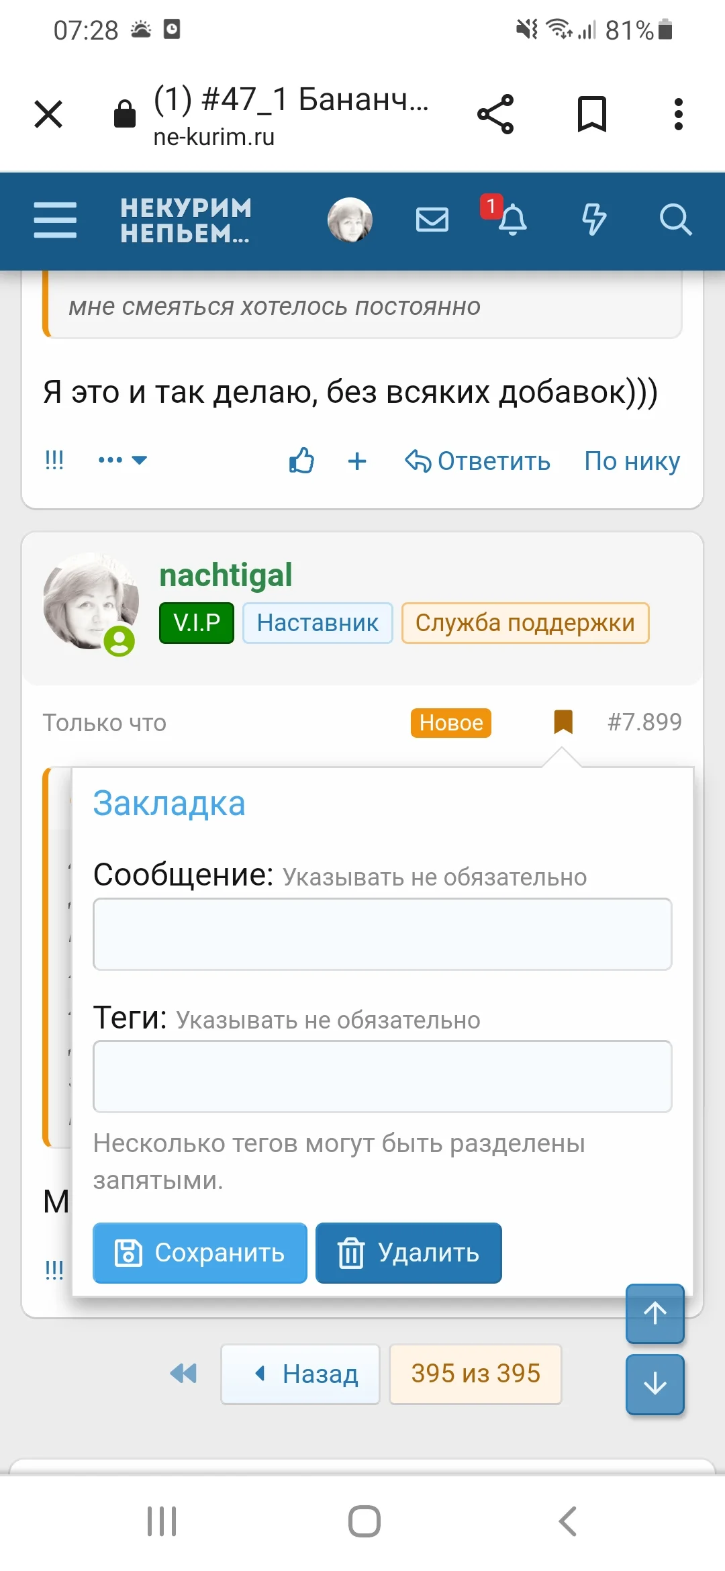Tap Android home button

coord(365,1521)
